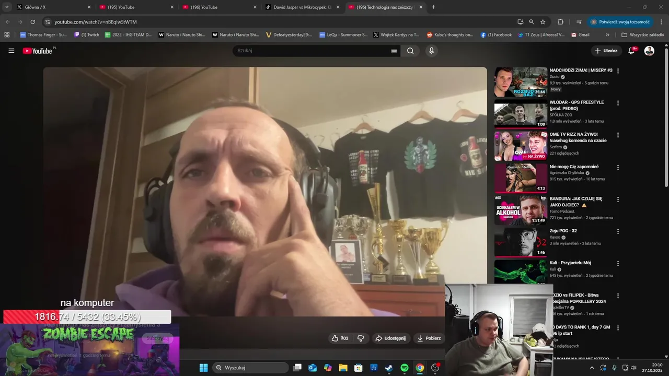
Task: Open more options for WŁODAR GPS FREESTYLE
Action: pos(618,103)
